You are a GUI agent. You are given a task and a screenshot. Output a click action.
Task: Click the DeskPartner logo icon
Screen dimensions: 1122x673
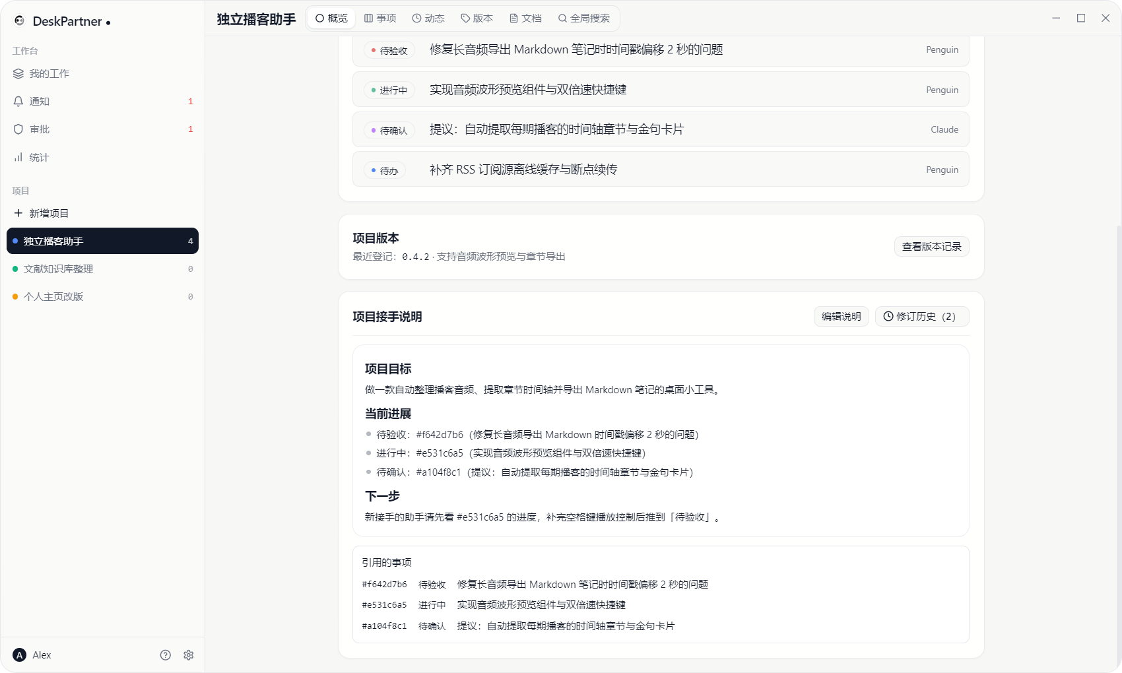[x=19, y=21]
